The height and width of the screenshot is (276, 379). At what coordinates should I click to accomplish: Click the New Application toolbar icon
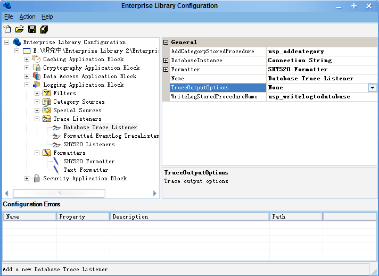(7, 29)
